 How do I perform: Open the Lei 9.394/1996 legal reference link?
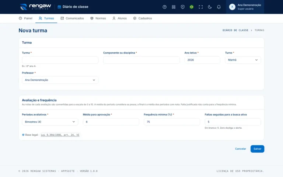click(60, 135)
